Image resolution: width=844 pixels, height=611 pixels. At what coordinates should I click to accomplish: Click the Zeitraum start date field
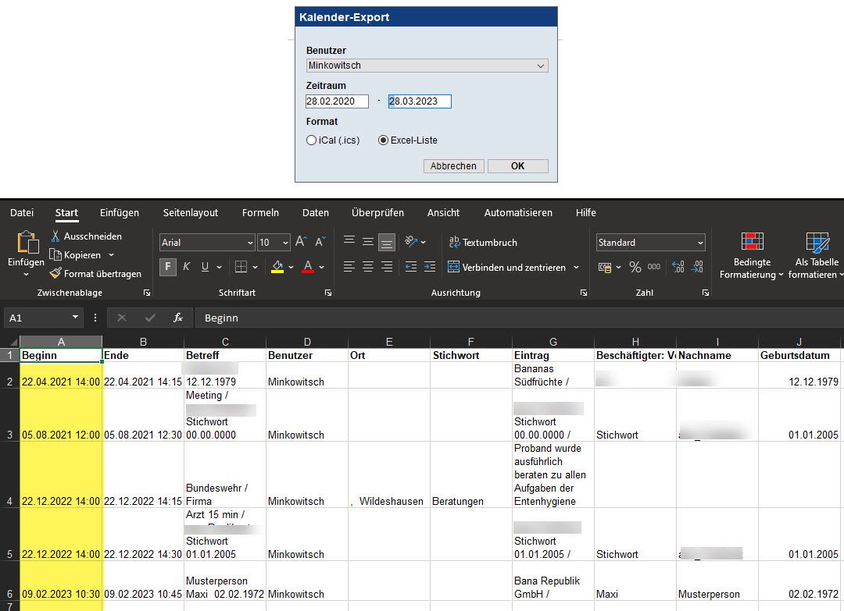337,101
